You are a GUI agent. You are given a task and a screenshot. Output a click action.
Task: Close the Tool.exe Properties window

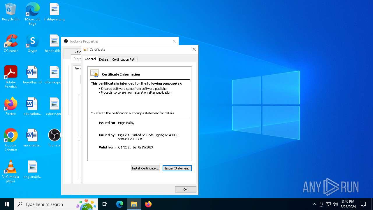click(x=174, y=41)
